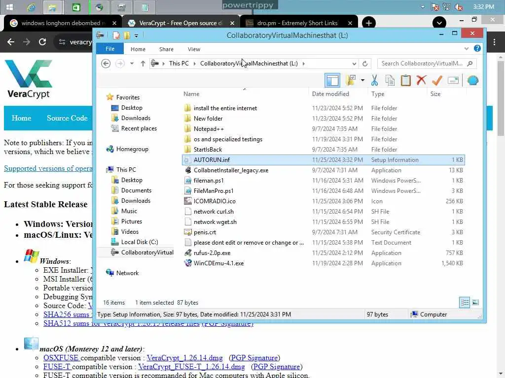505x378 pixels.
Task: Click the properties icon in quick access toolbar
Action: (116, 35)
